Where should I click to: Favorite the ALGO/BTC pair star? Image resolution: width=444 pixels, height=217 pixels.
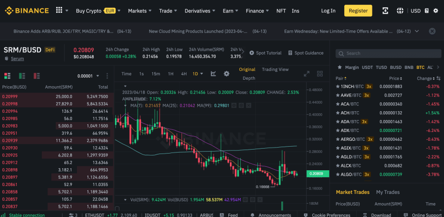click(x=337, y=174)
